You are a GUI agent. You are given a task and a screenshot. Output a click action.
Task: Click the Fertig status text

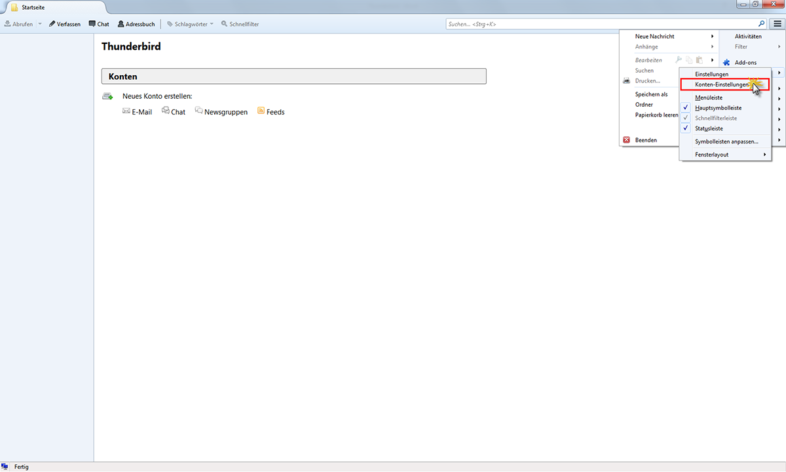22,467
